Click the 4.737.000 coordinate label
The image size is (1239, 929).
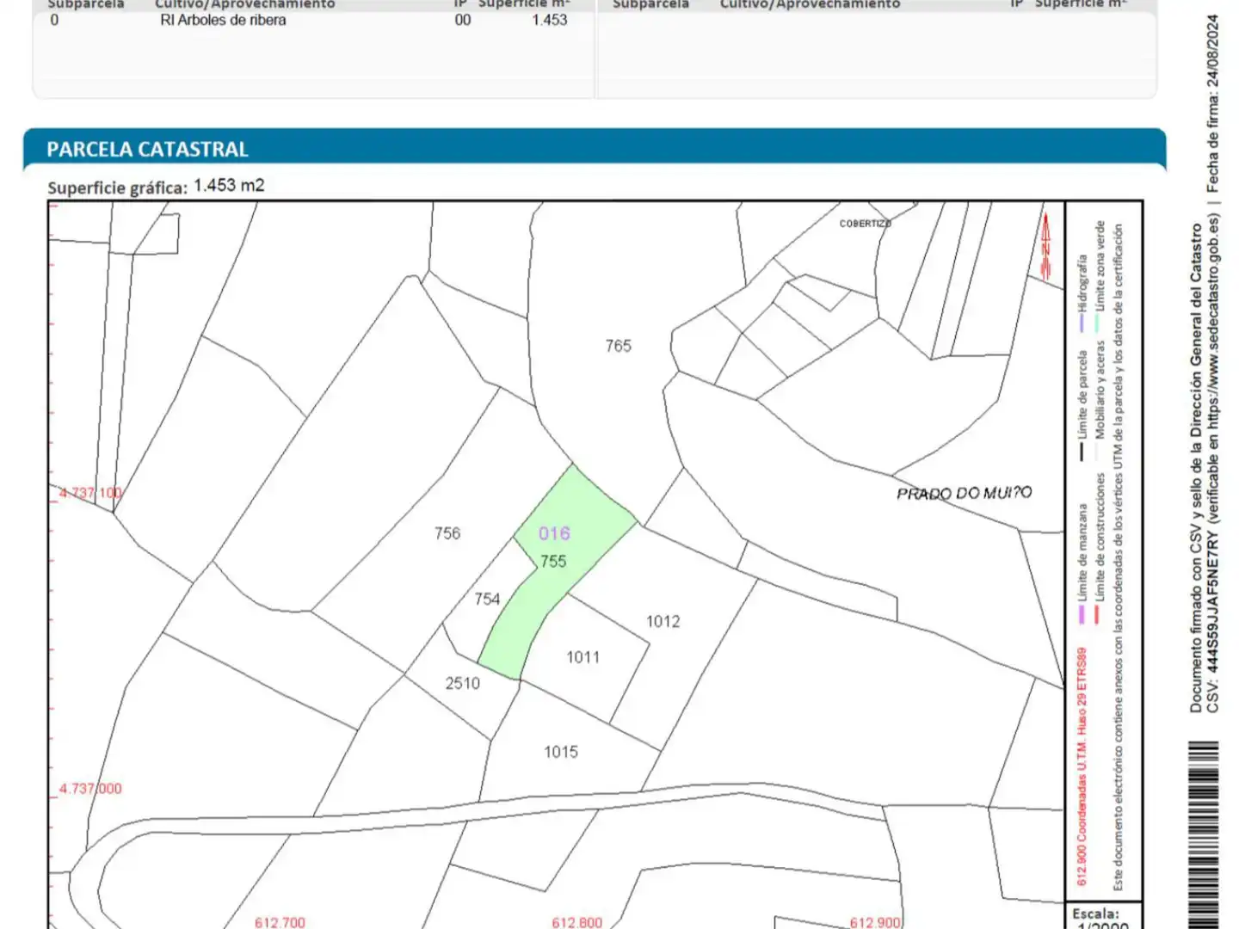[90, 788]
